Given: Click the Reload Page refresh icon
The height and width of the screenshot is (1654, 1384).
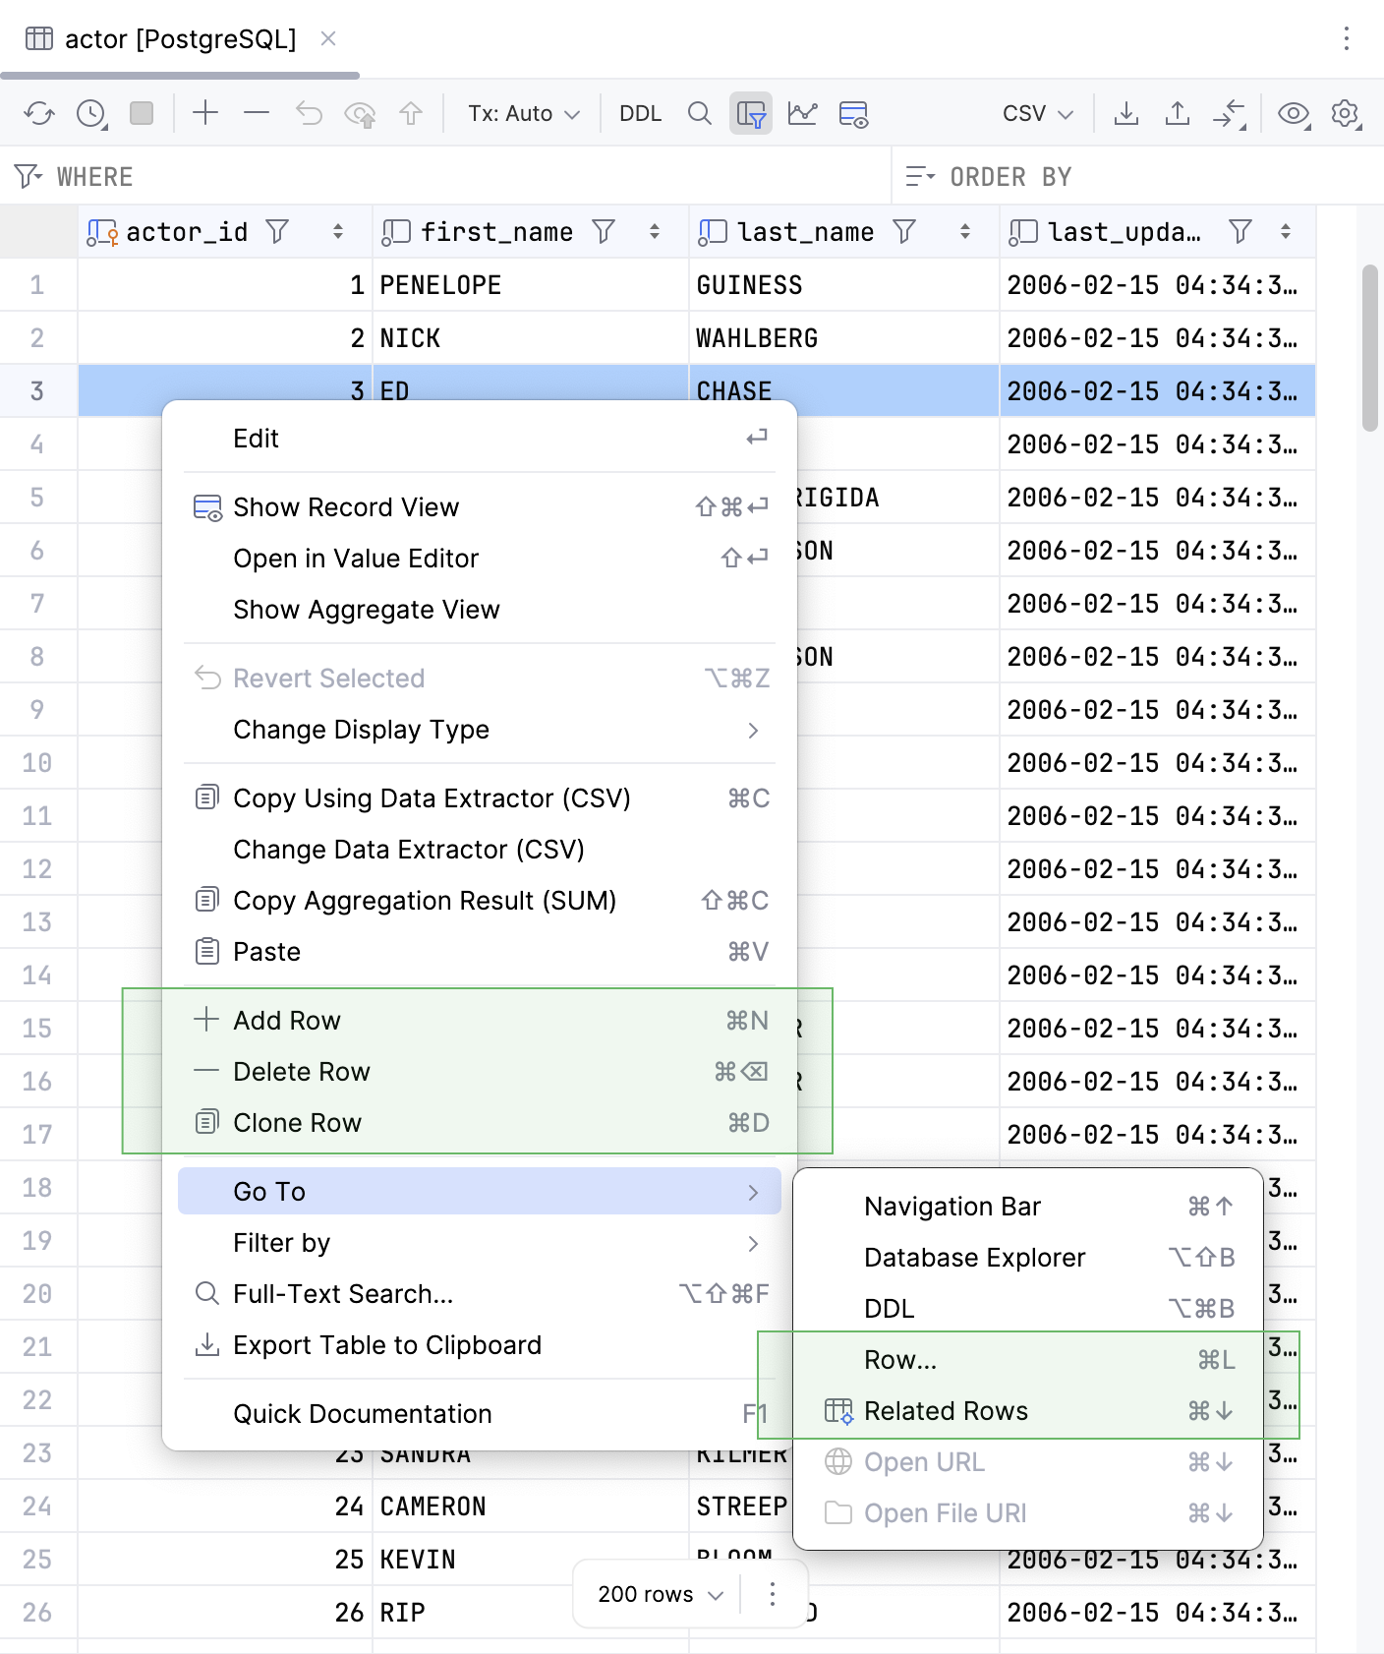Looking at the screenshot, I should tap(39, 113).
